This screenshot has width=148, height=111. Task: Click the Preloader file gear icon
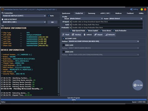71,27
